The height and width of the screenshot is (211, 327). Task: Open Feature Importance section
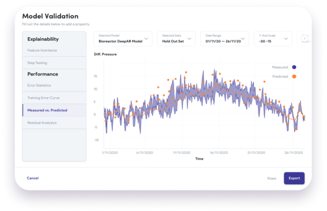pos(42,50)
